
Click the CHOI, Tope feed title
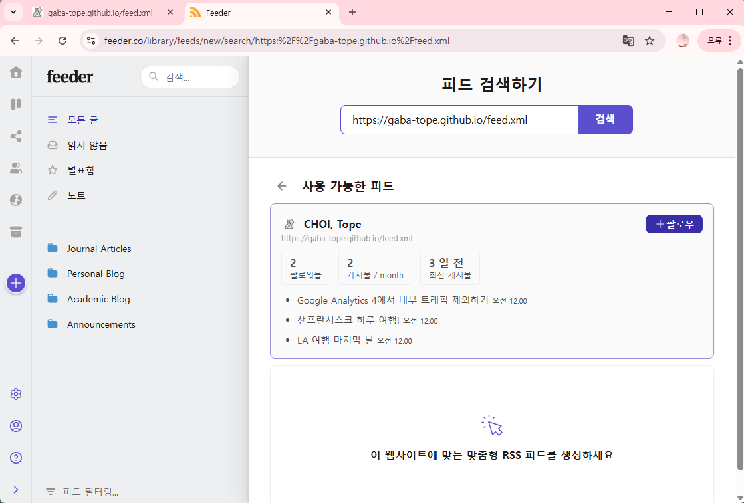click(332, 224)
